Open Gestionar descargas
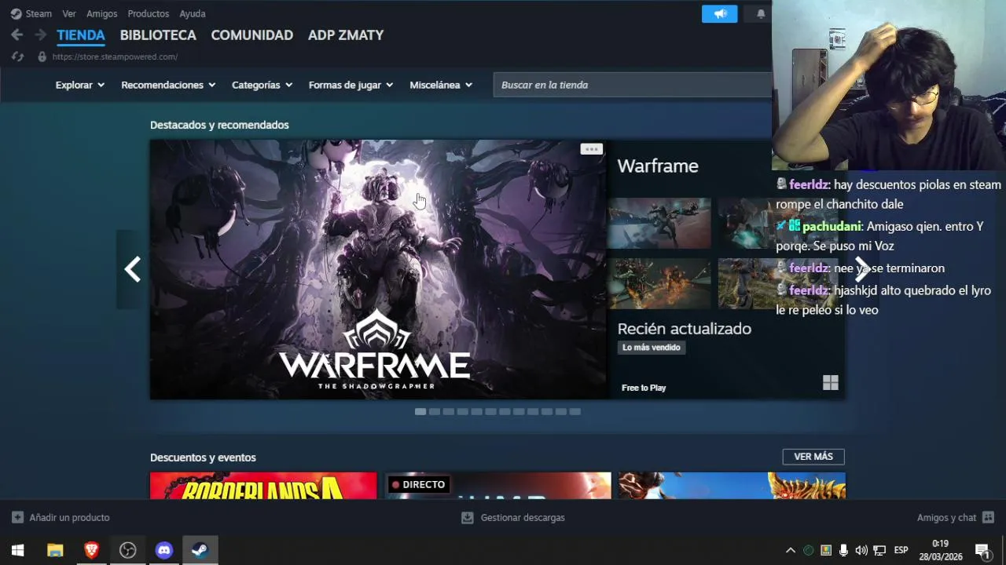The width and height of the screenshot is (1006, 565). [513, 518]
